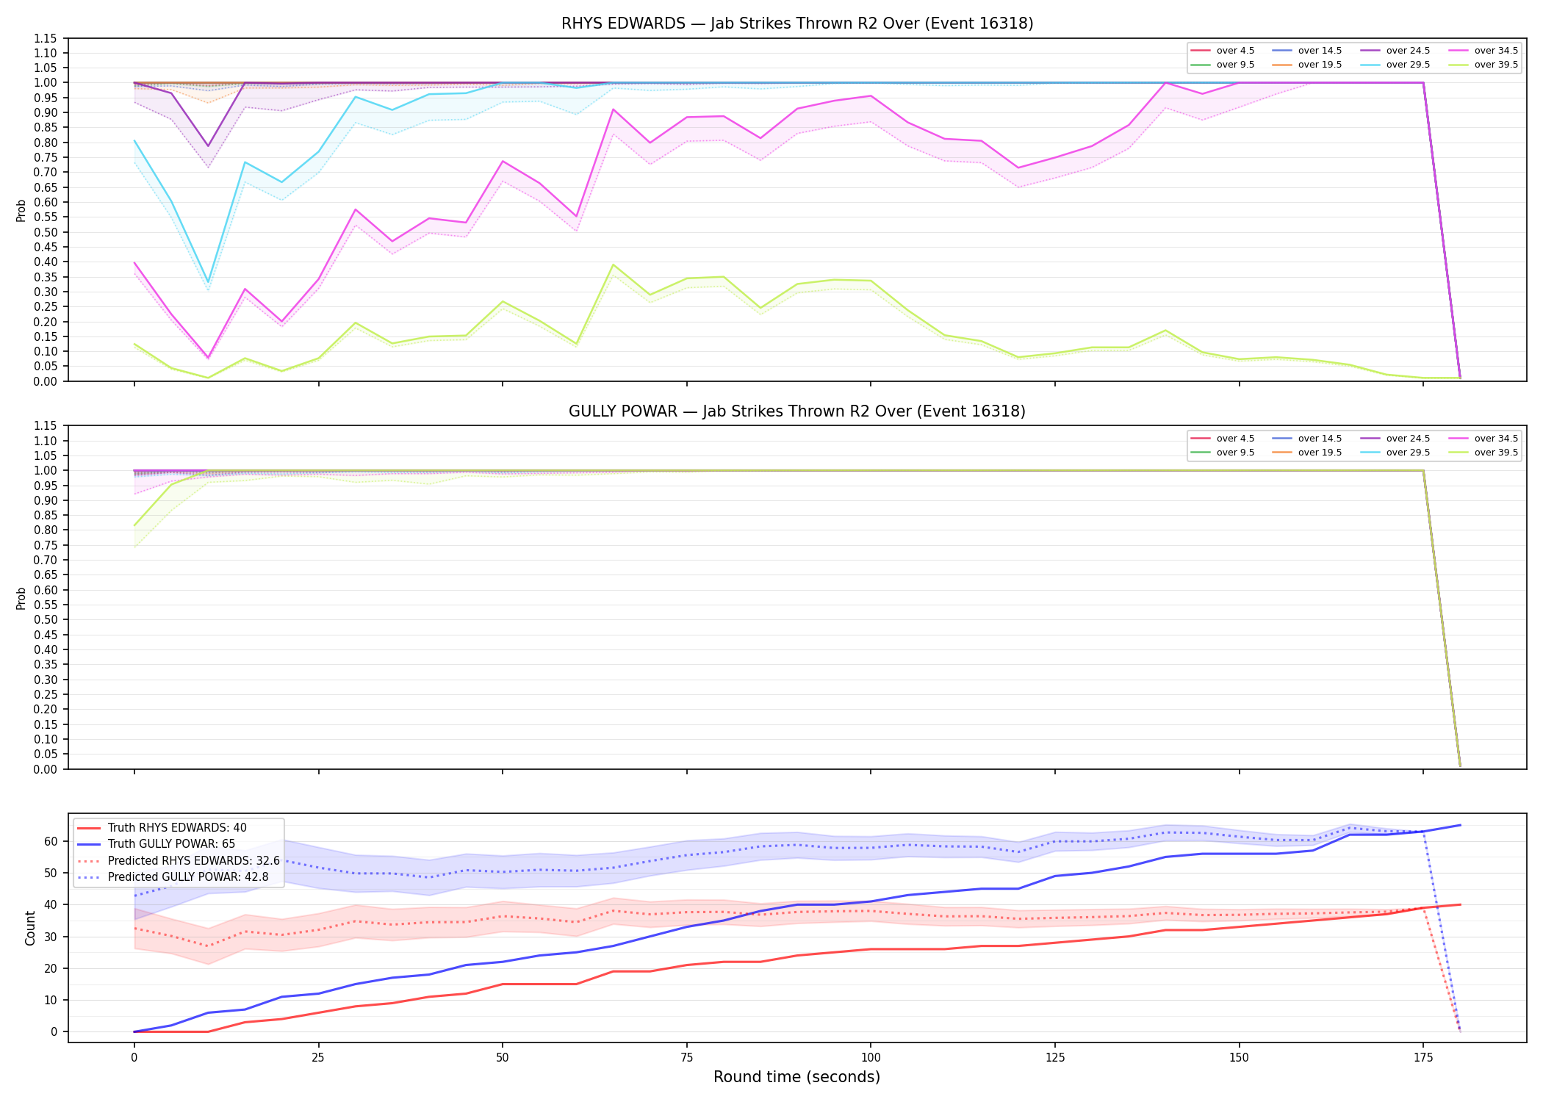Screen dimensions: 1543x1102
Task: Click 'over 29.5' in Rhys Edwards legend
Action: click(1395, 65)
